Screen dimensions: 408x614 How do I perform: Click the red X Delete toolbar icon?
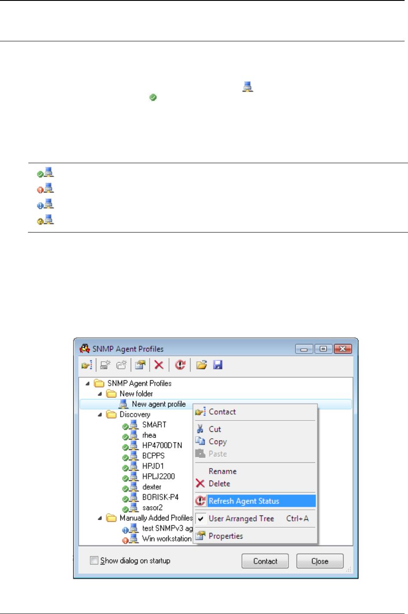tap(159, 365)
